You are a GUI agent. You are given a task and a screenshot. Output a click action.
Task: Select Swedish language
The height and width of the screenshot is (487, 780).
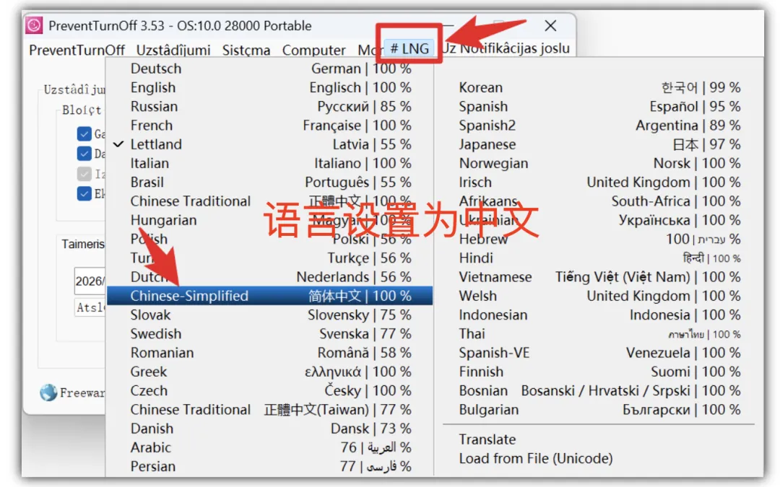[x=269, y=333]
